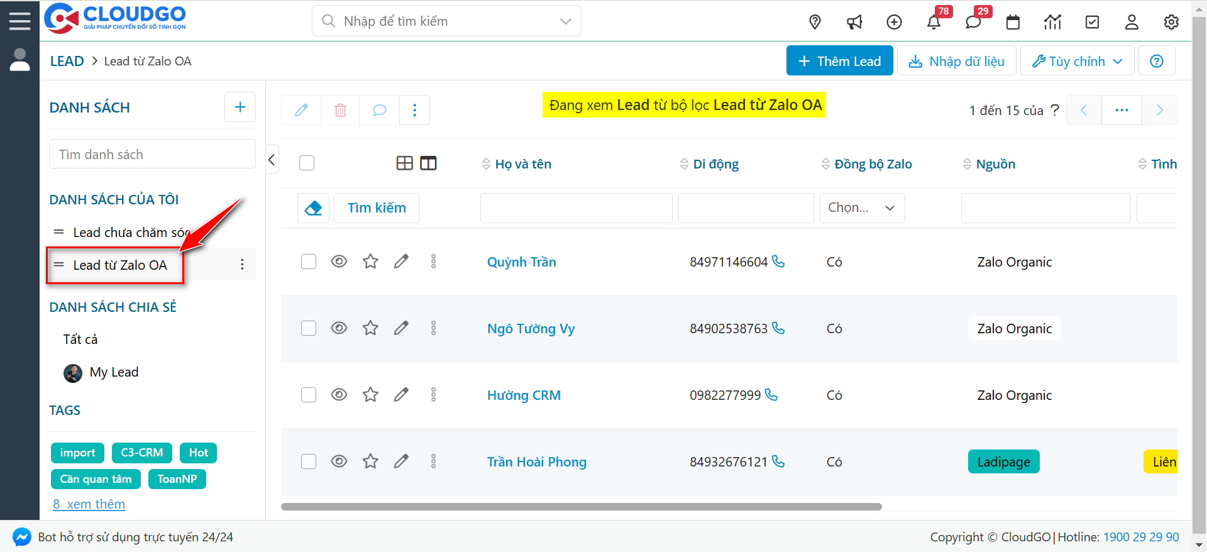Viewport: 1207px width, 552px height.
Task: Open the Đồng bộ Zalo filter dropdown
Action: (x=861, y=208)
